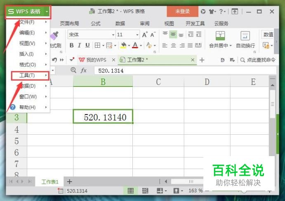Decrease font size with A- icon
The width and height of the screenshot is (285, 201).
[153, 35]
